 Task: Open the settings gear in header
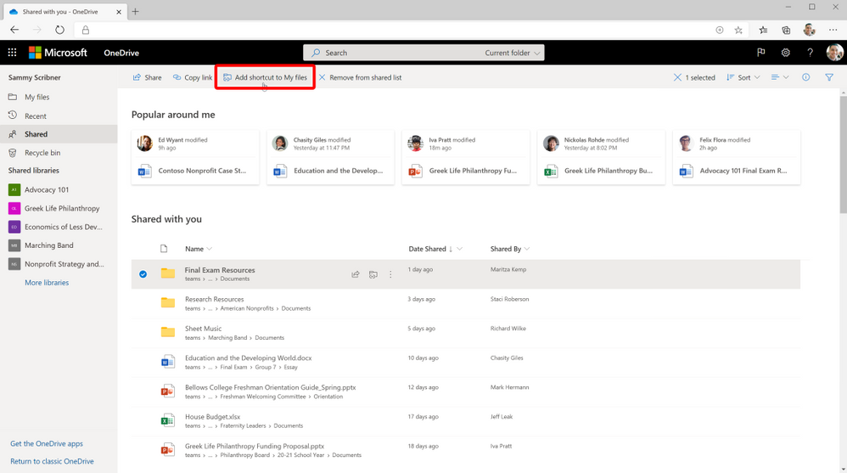[x=785, y=53]
